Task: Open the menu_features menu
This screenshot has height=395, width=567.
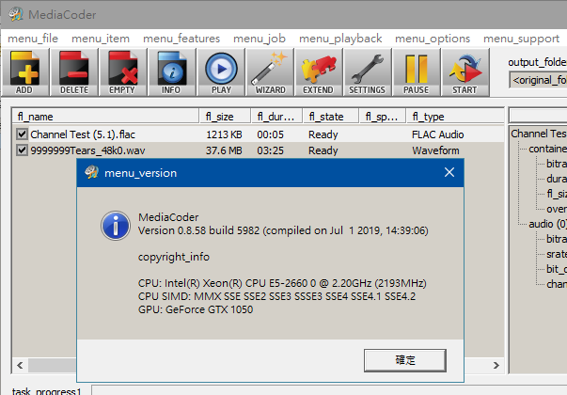Action: pyautogui.click(x=181, y=39)
